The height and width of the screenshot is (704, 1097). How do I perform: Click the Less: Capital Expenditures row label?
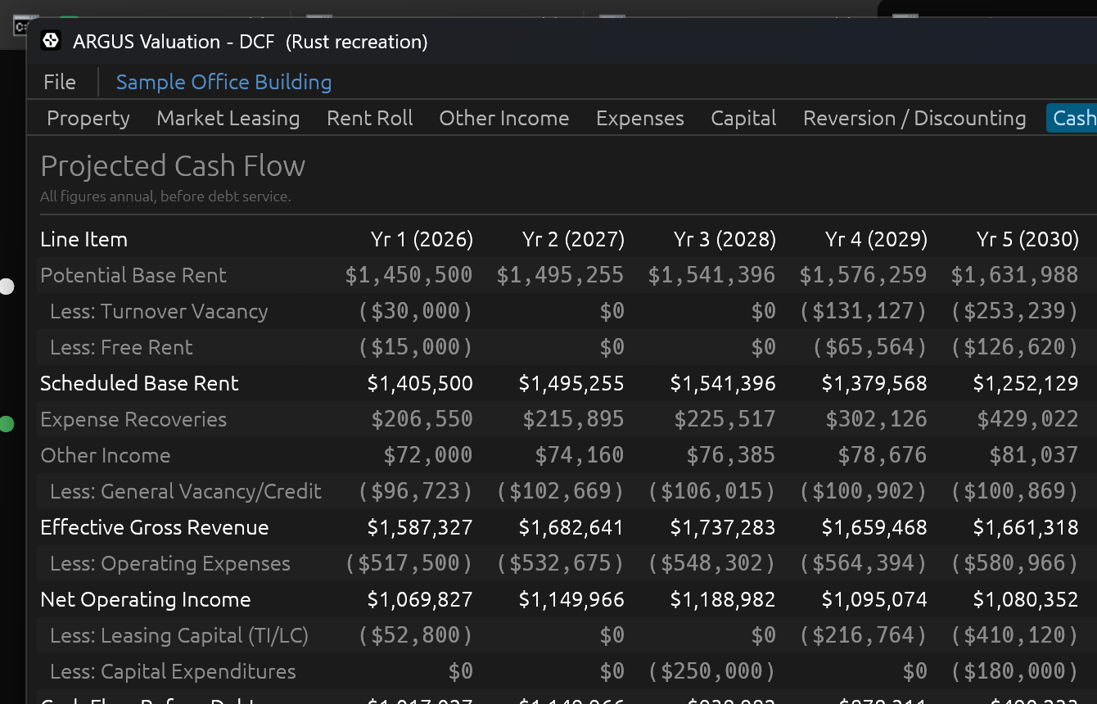173,671
